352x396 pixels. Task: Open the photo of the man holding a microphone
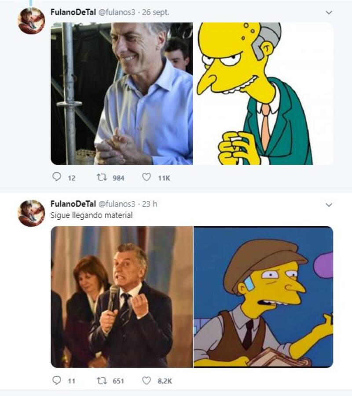point(121,297)
